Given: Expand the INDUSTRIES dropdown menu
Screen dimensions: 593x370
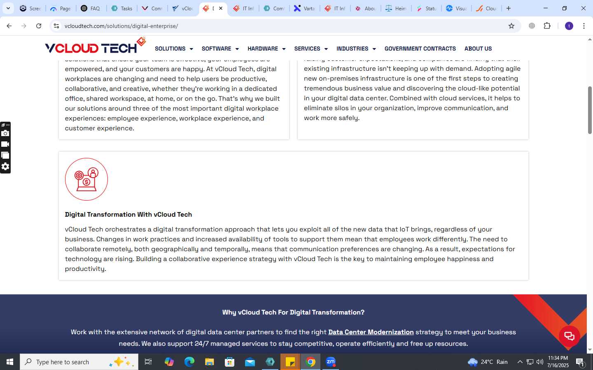Looking at the screenshot, I should coord(356,49).
